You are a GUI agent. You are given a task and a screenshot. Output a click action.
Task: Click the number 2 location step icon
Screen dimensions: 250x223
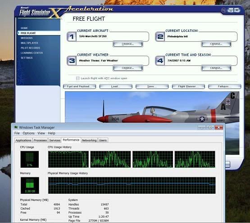[x=160, y=37]
